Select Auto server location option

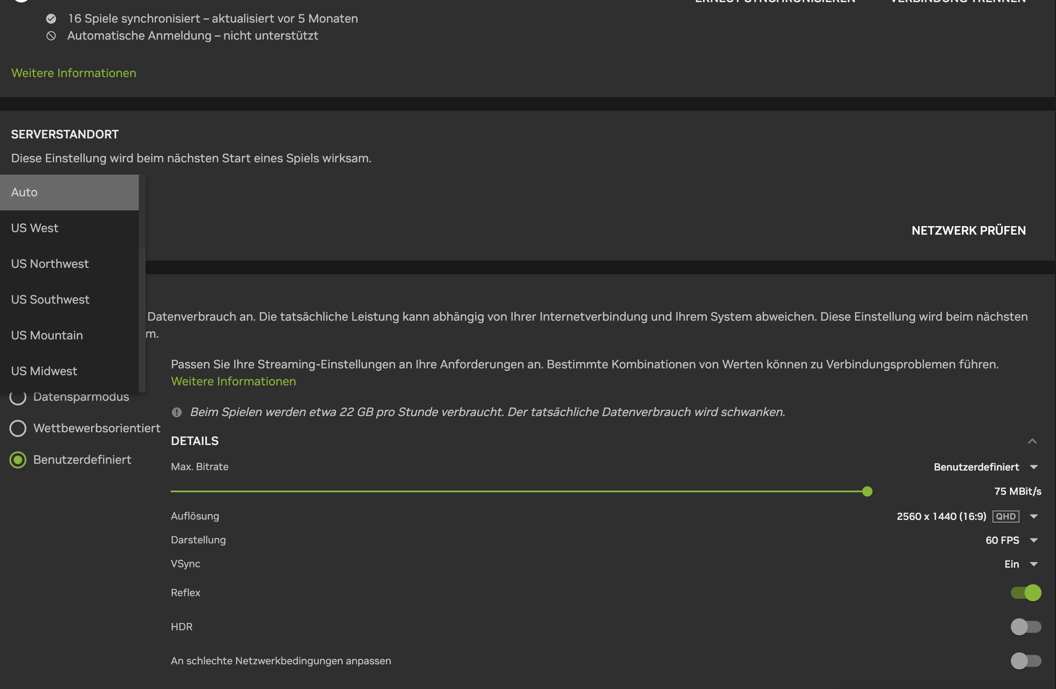(x=69, y=192)
